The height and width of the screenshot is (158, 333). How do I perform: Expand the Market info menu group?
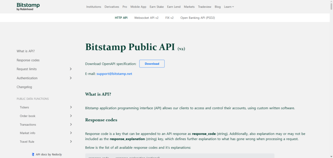pyautogui.click(x=71, y=133)
